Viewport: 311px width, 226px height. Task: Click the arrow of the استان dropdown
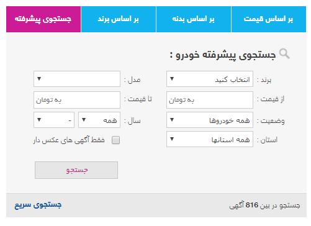tap(172, 139)
